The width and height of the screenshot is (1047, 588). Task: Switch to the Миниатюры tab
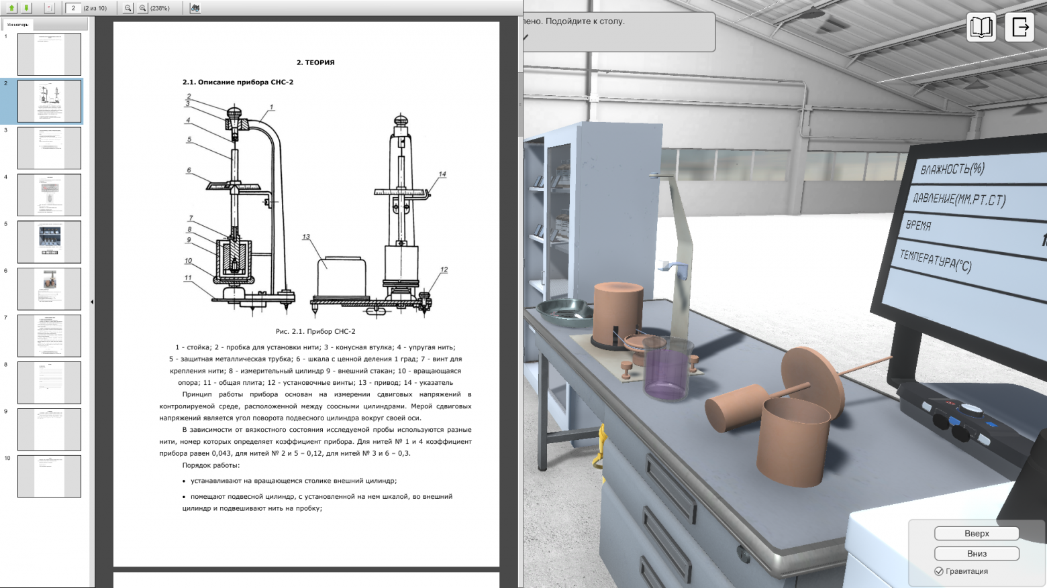point(18,25)
